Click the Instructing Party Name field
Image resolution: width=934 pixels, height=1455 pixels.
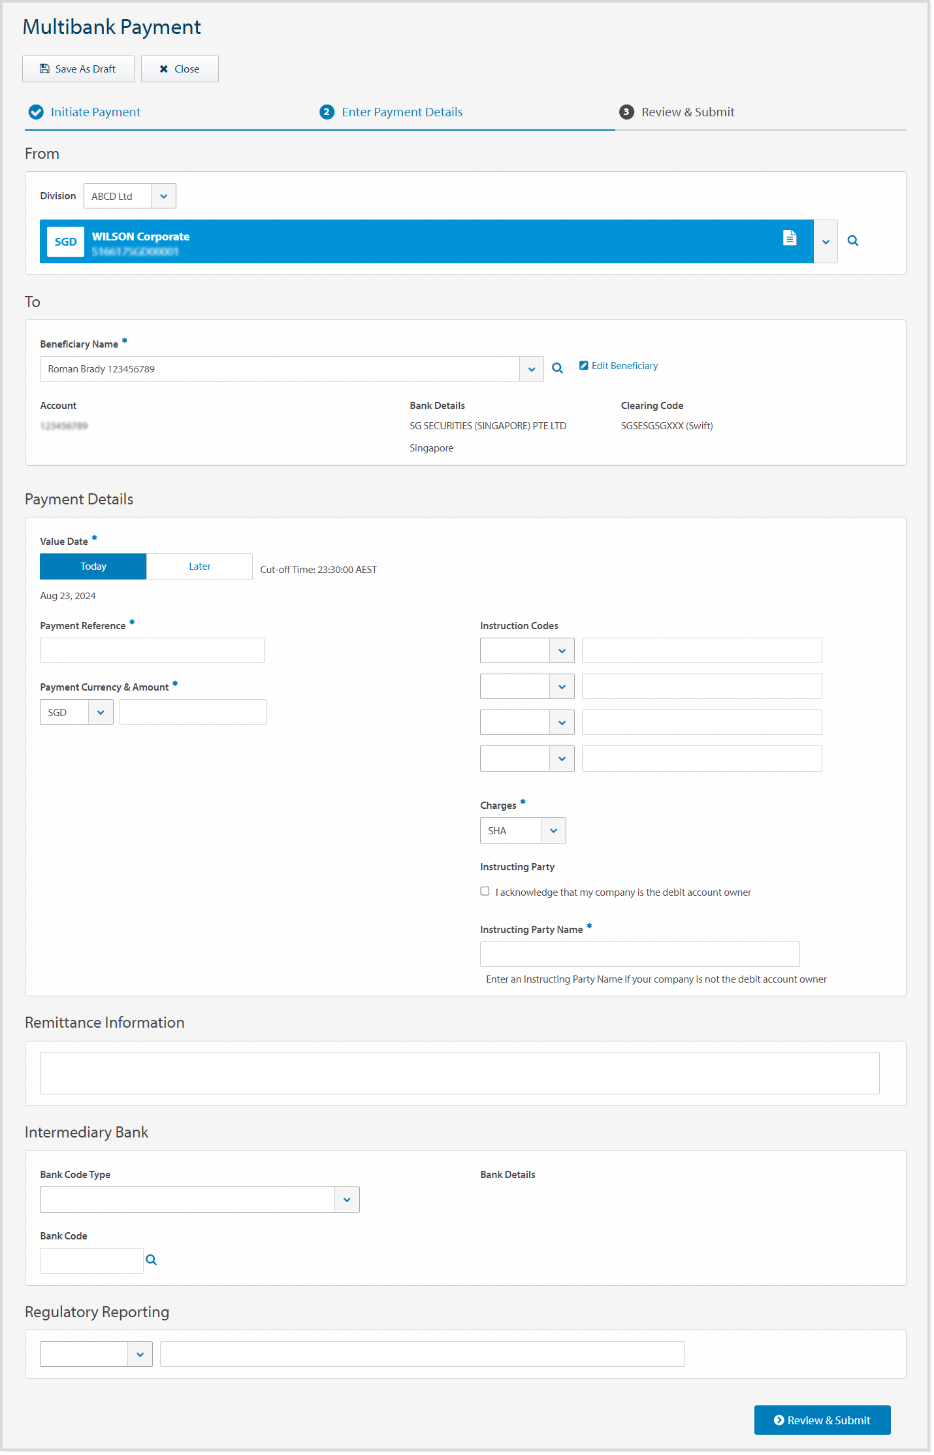[640, 955]
